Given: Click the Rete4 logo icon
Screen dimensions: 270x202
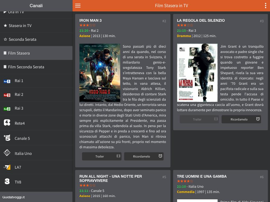Looking at the screenshot, I should [x=7, y=123].
